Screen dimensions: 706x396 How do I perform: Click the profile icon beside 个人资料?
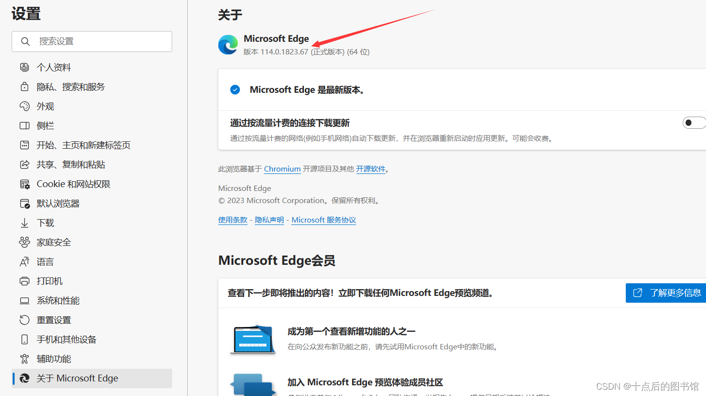point(24,67)
